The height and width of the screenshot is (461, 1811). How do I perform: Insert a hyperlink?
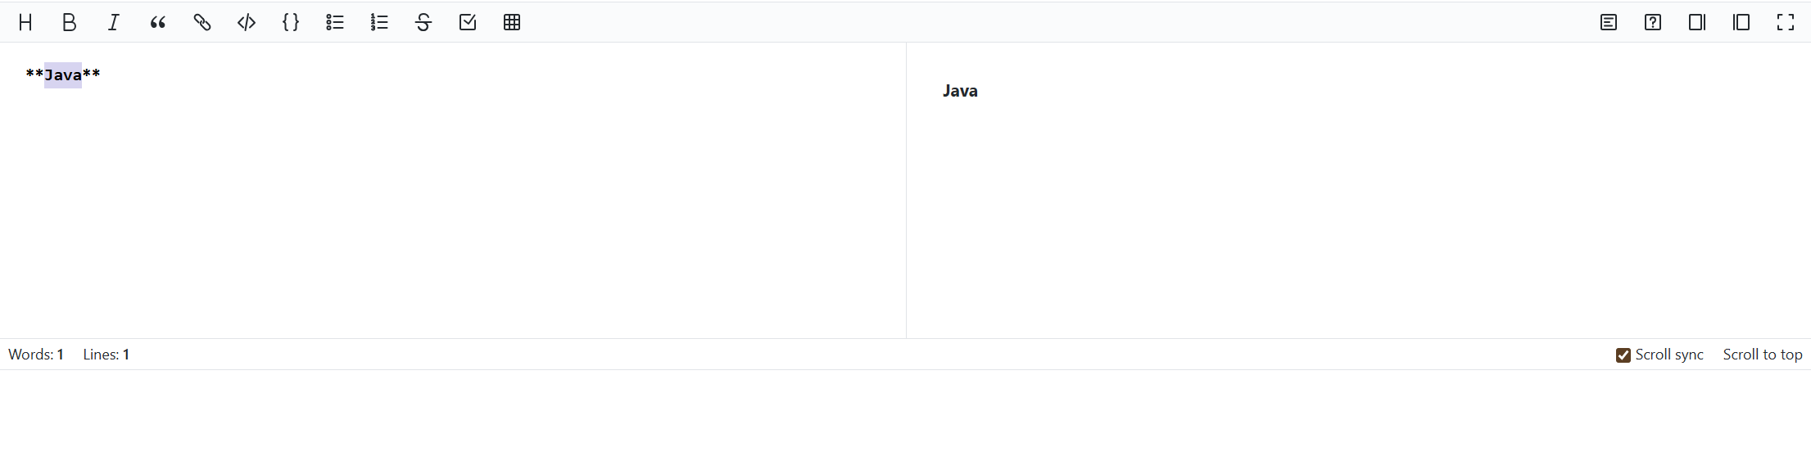202,23
